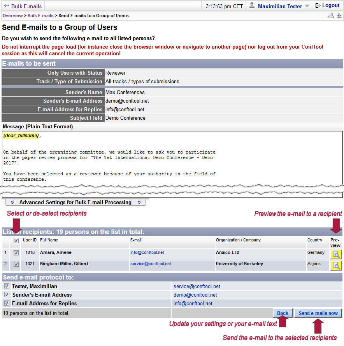Click the print page icon
344x346 pixels.
click(x=330, y=16)
